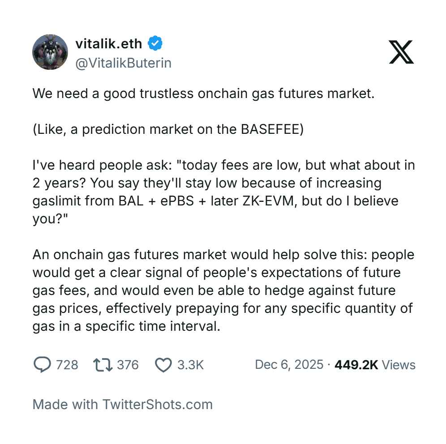
Task: Click the verified blue checkmark badge
Action: point(154,43)
